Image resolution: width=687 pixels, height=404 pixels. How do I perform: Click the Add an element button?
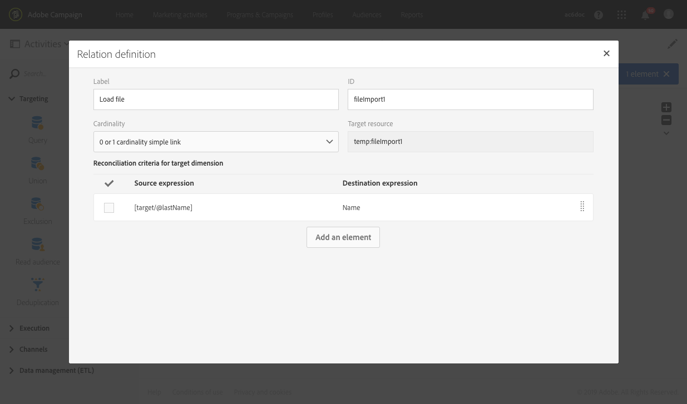(343, 237)
